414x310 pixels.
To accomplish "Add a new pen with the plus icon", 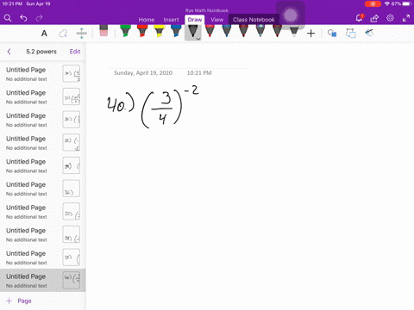I will 310,34.
